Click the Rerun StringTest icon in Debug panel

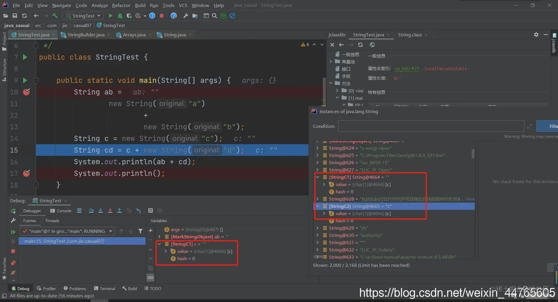[x=13, y=211]
